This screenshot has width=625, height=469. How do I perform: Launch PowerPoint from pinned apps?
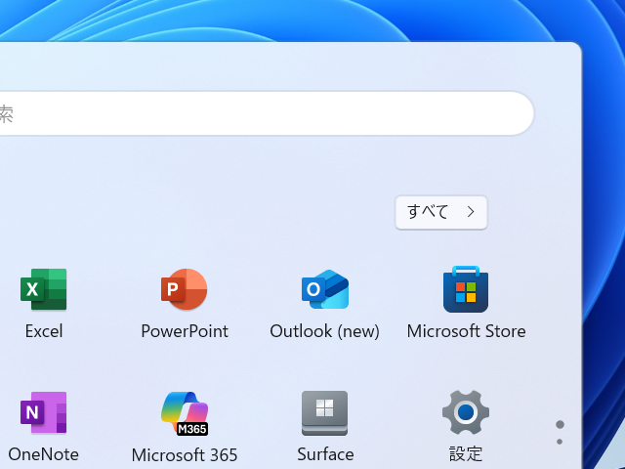[x=185, y=289]
